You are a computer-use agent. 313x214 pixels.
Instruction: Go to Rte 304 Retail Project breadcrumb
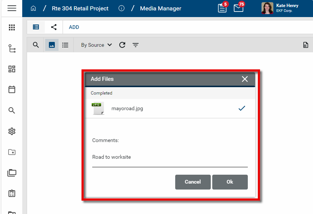point(80,8)
